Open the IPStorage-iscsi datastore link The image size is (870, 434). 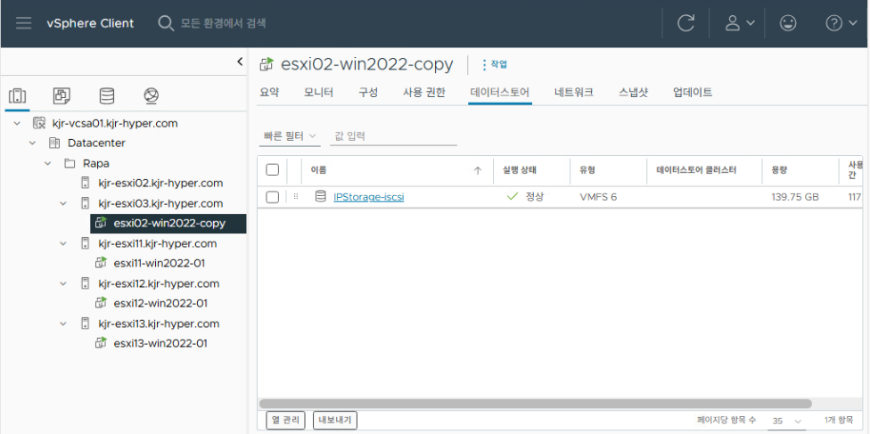click(368, 197)
